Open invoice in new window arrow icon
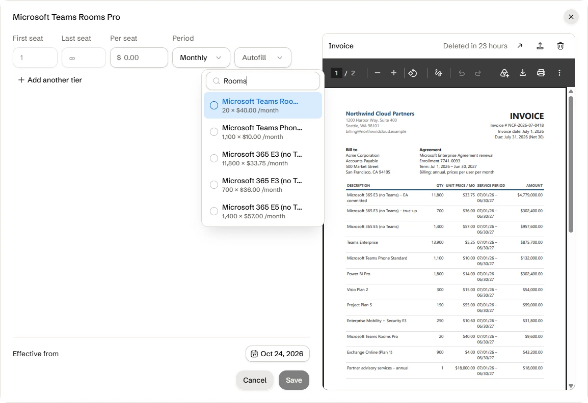This screenshot has width=588, height=403. [520, 46]
